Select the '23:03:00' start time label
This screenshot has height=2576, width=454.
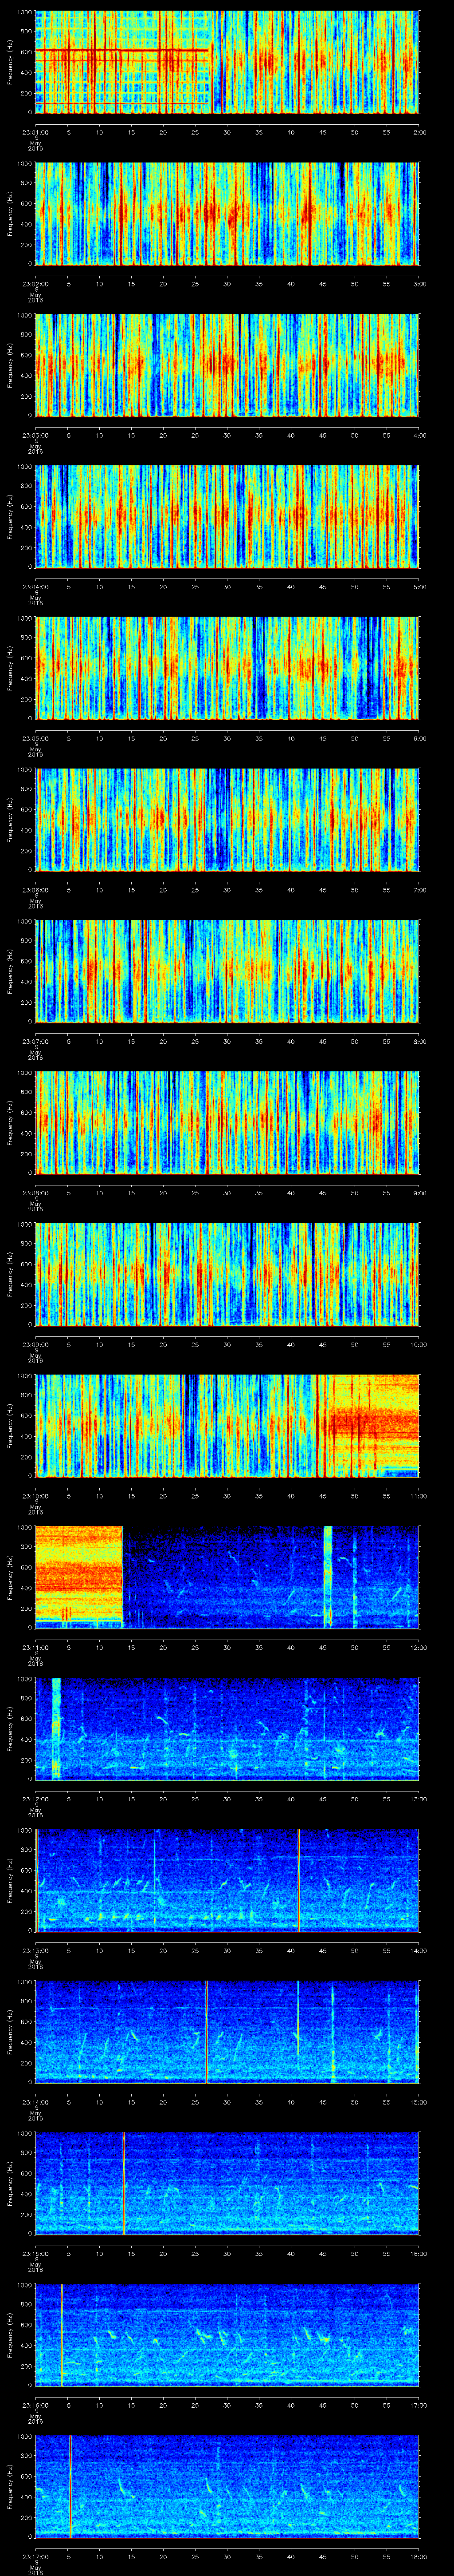click(36, 435)
